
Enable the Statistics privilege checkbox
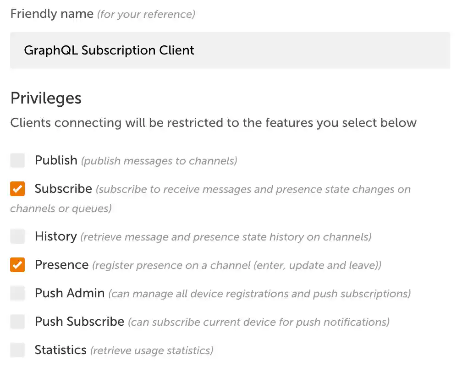[x=17, y=350]
